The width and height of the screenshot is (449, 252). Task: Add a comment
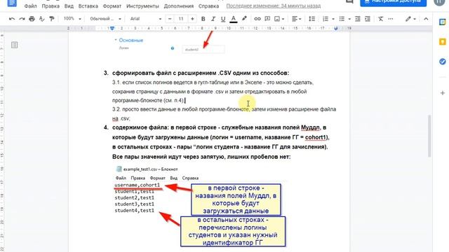tap(267, 19)
